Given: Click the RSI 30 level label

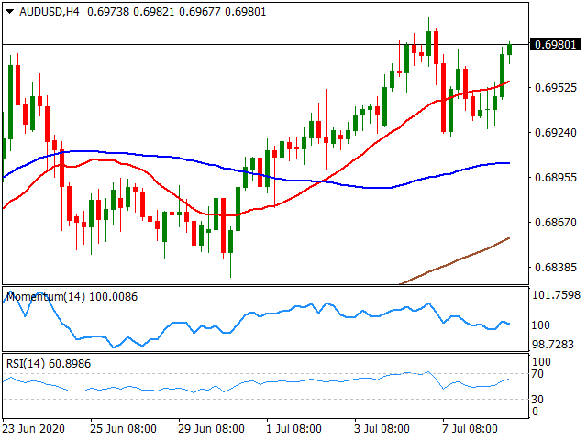Looking at the screenshot, I should pos(537,400).
